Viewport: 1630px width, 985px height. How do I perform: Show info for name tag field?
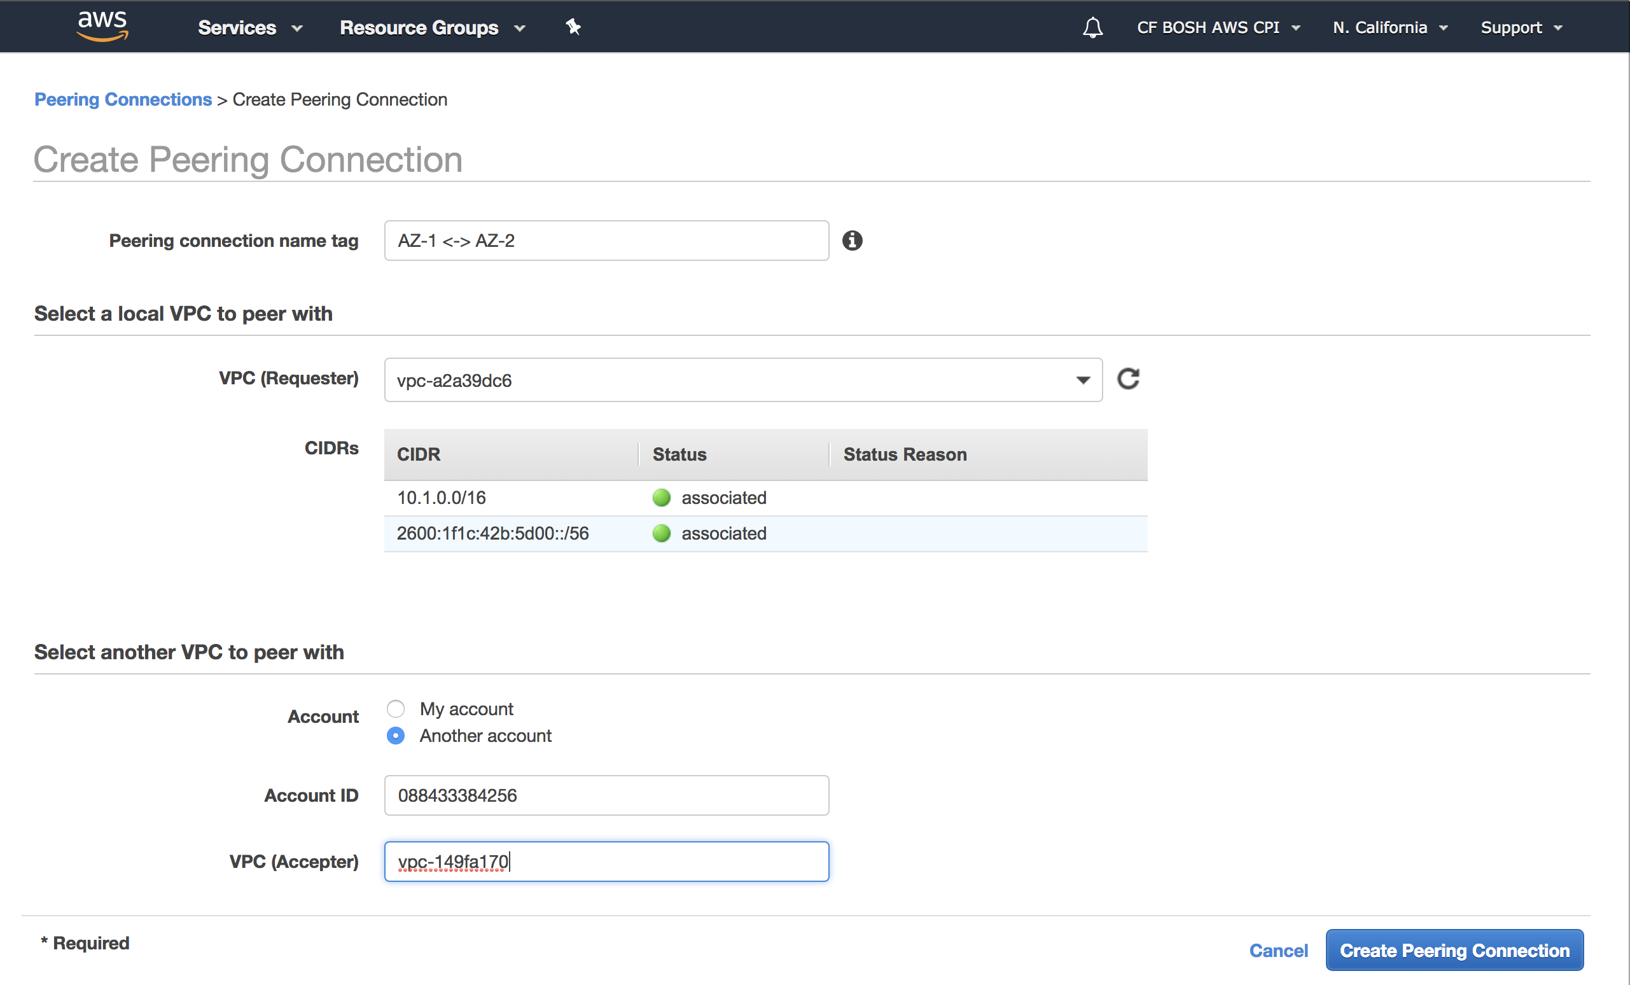click(852, 240)
